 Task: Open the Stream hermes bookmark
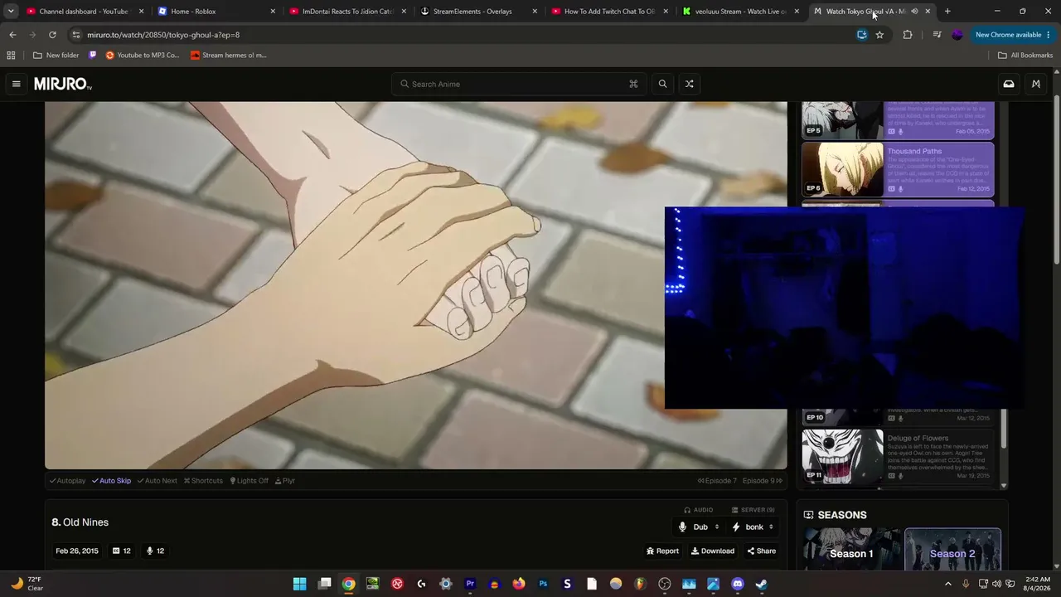click(229, 56)
